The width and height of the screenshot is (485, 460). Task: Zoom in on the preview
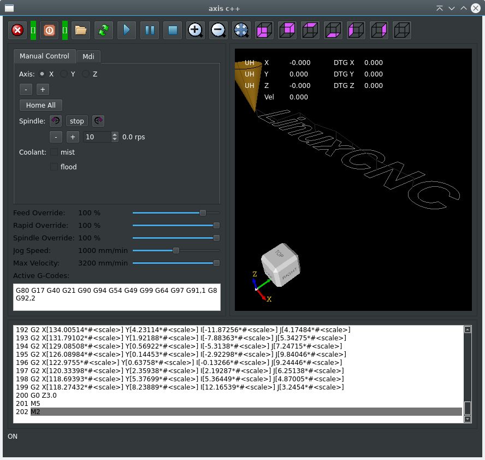click(x=196, y=30)
